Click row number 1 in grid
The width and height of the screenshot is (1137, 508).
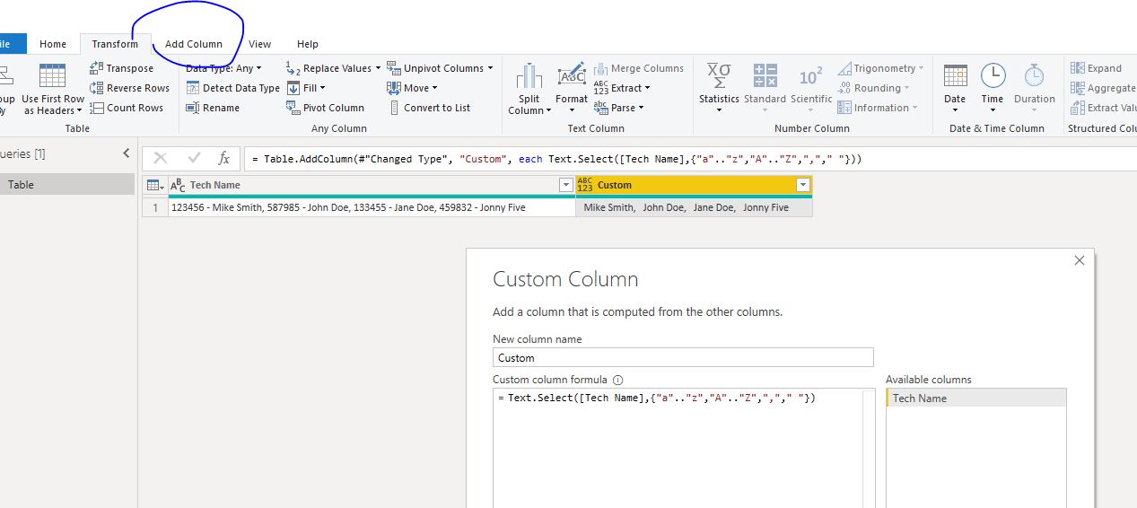(x=155, y=207)
